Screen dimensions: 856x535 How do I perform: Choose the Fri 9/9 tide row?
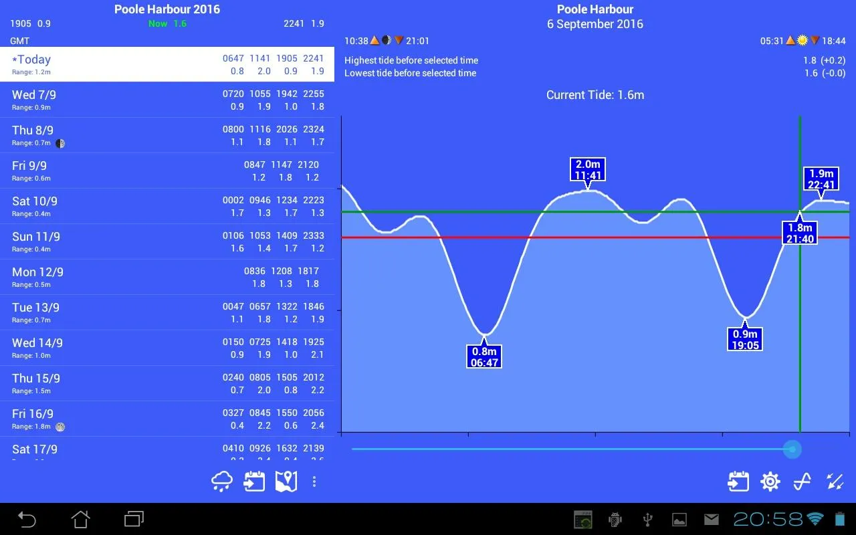click(x=167, y=171)
